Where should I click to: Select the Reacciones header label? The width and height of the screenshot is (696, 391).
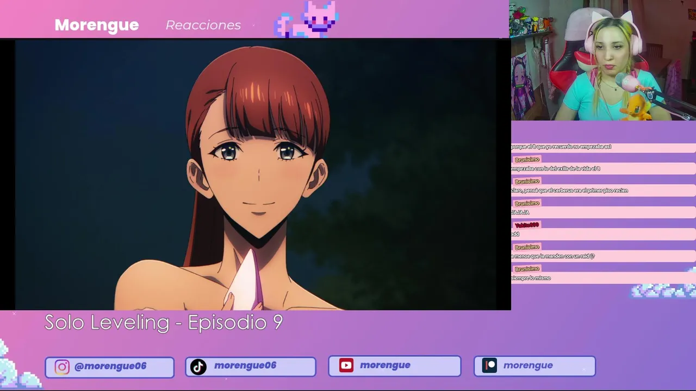point(203,25)
